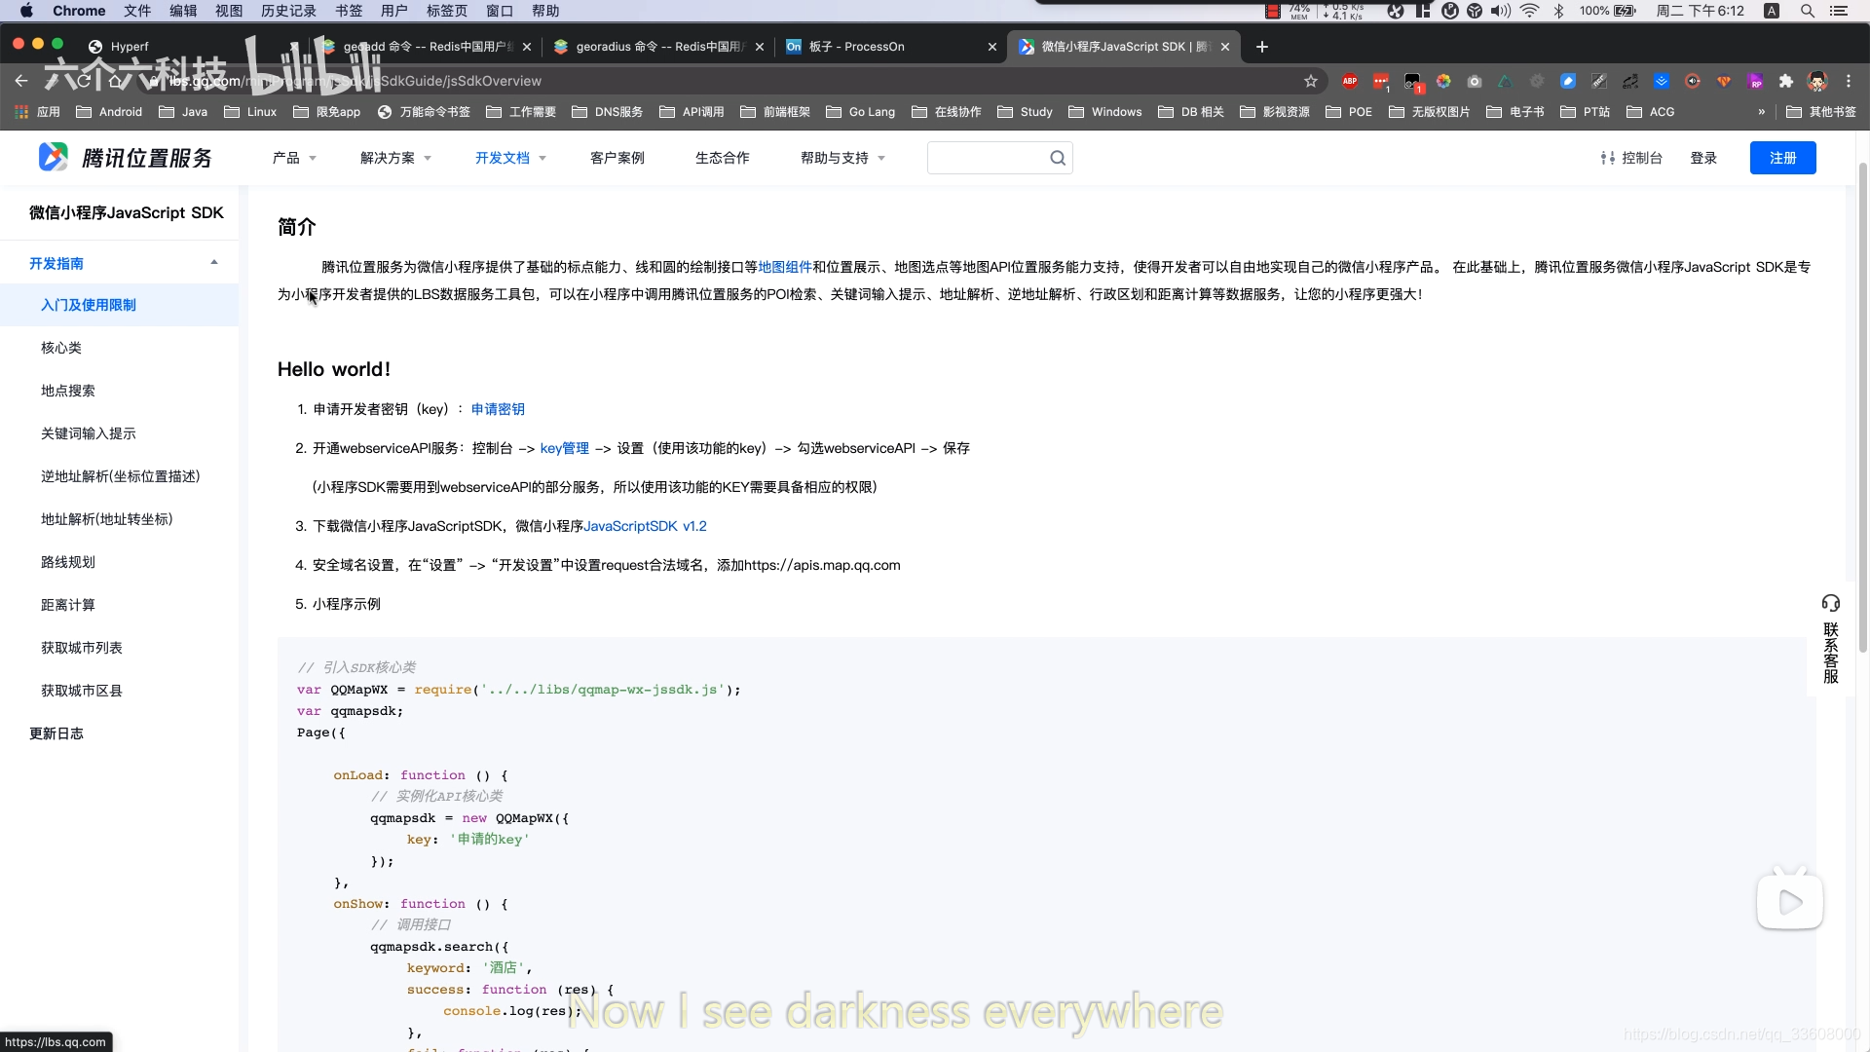Open the 申请密钥 link

pyautogui.click(x=498, y=409)
